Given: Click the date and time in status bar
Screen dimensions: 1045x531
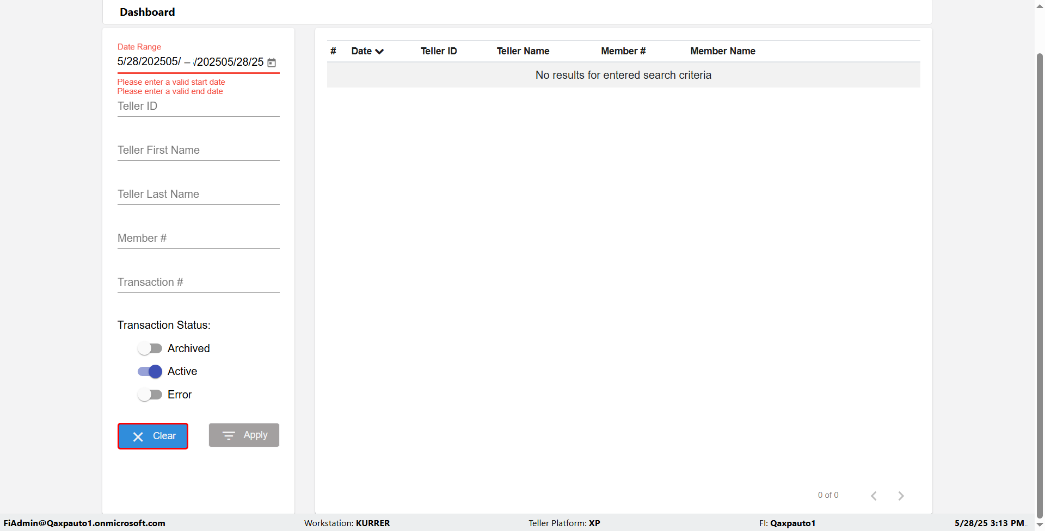Looking at the screenshot, I should (x=989, y=523).
